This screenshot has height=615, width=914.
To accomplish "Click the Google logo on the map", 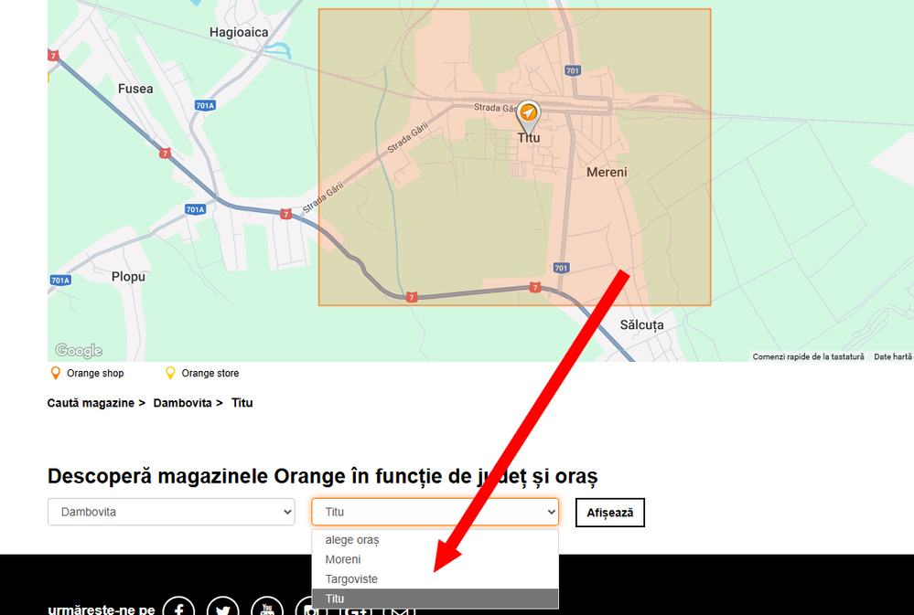I will pyautogui.click(x=79, y=351).
